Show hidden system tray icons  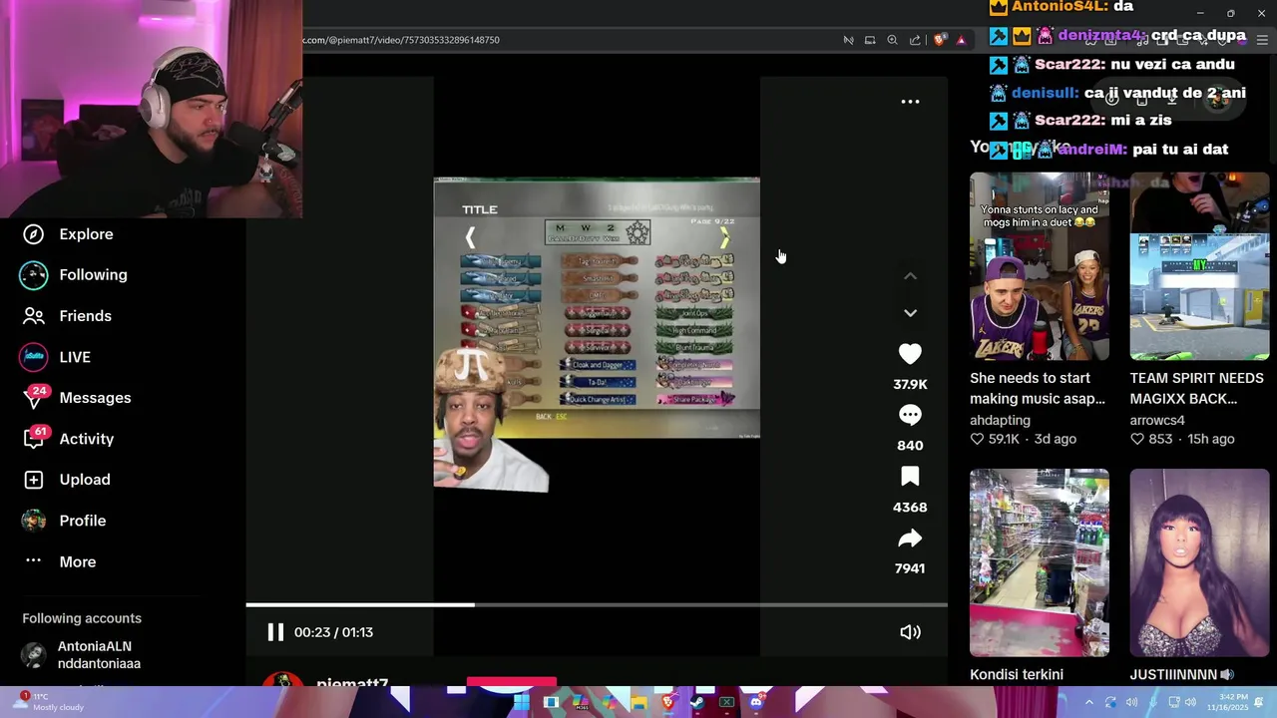click(x=1089, y=703)
